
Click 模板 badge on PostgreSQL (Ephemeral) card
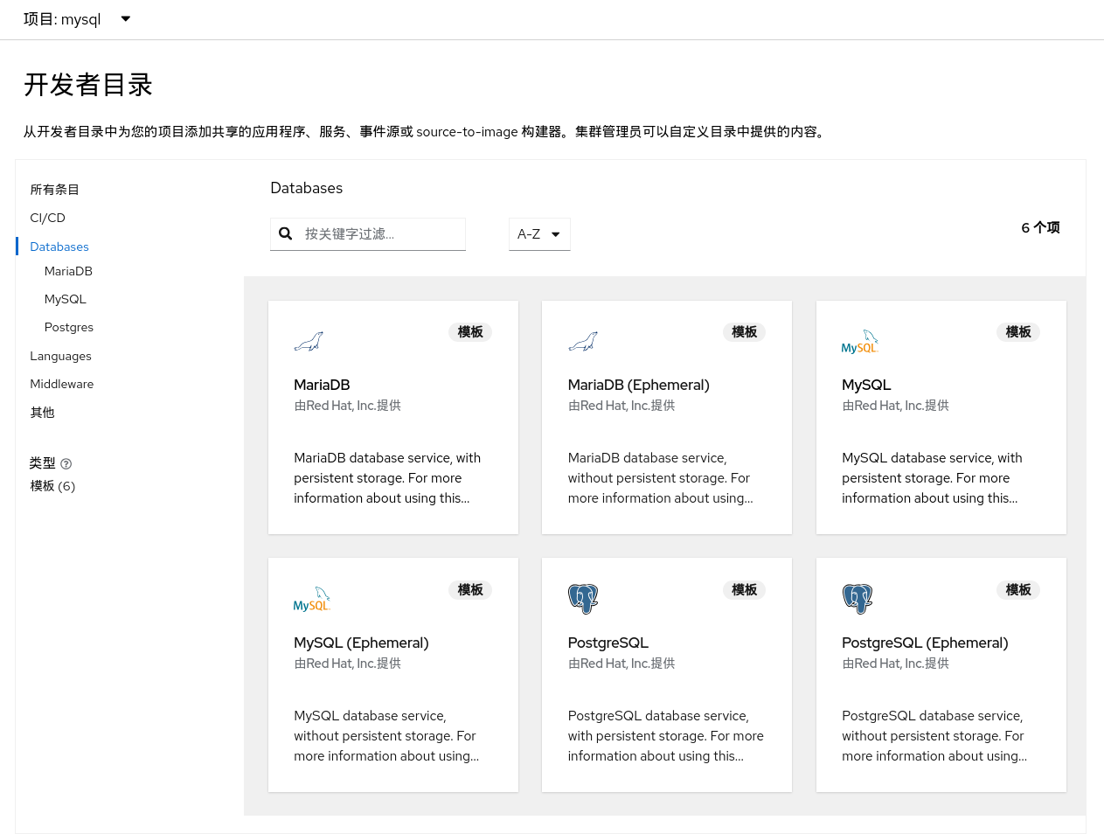tap(1018, 590)
